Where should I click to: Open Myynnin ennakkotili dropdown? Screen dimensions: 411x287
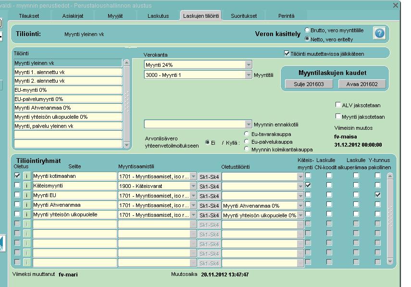(x=248, y=124)
